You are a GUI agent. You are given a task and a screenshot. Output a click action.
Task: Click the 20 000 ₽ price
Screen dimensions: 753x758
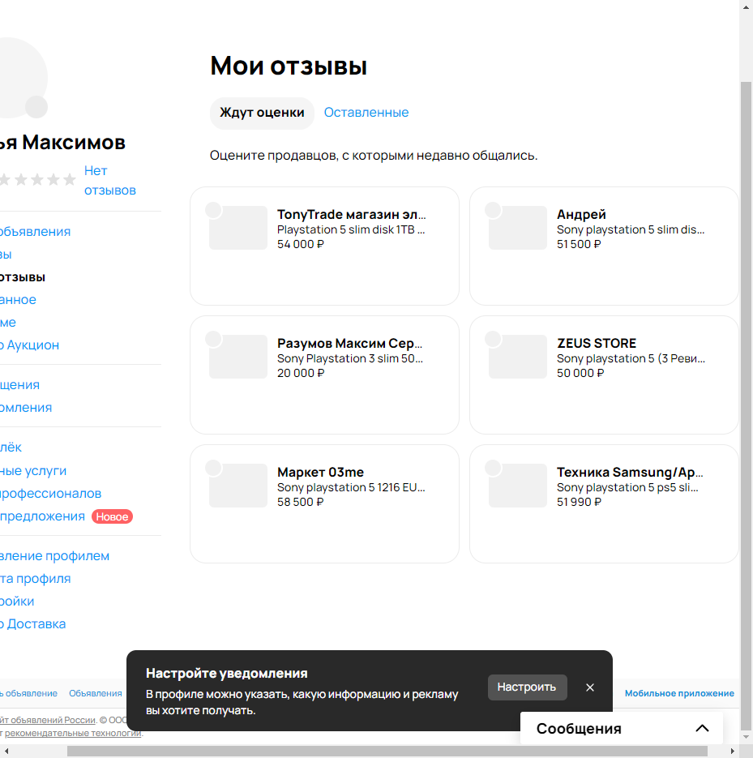(301, 373)
